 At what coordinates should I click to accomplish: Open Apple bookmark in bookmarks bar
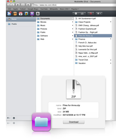[16, 9]
